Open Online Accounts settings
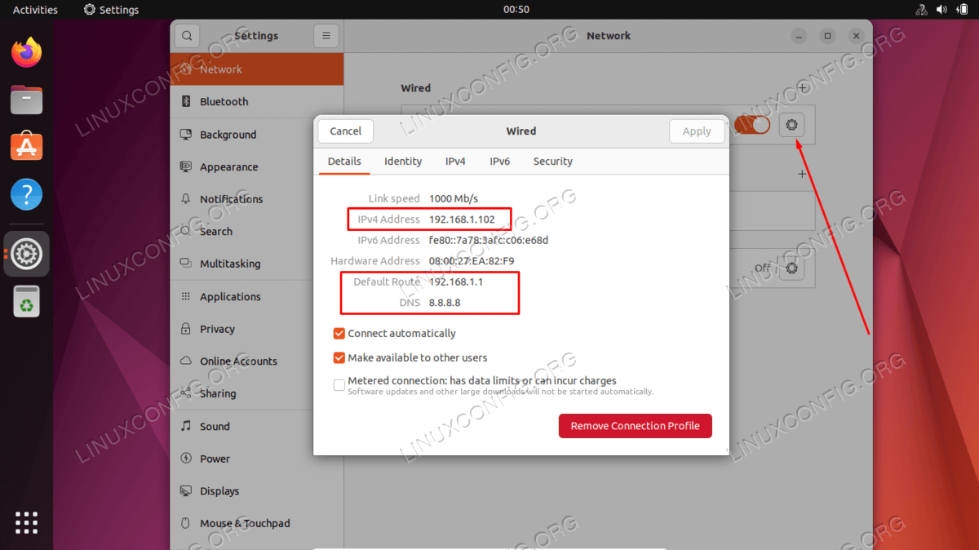Screen dimensions: 979x550 [256, 361]
